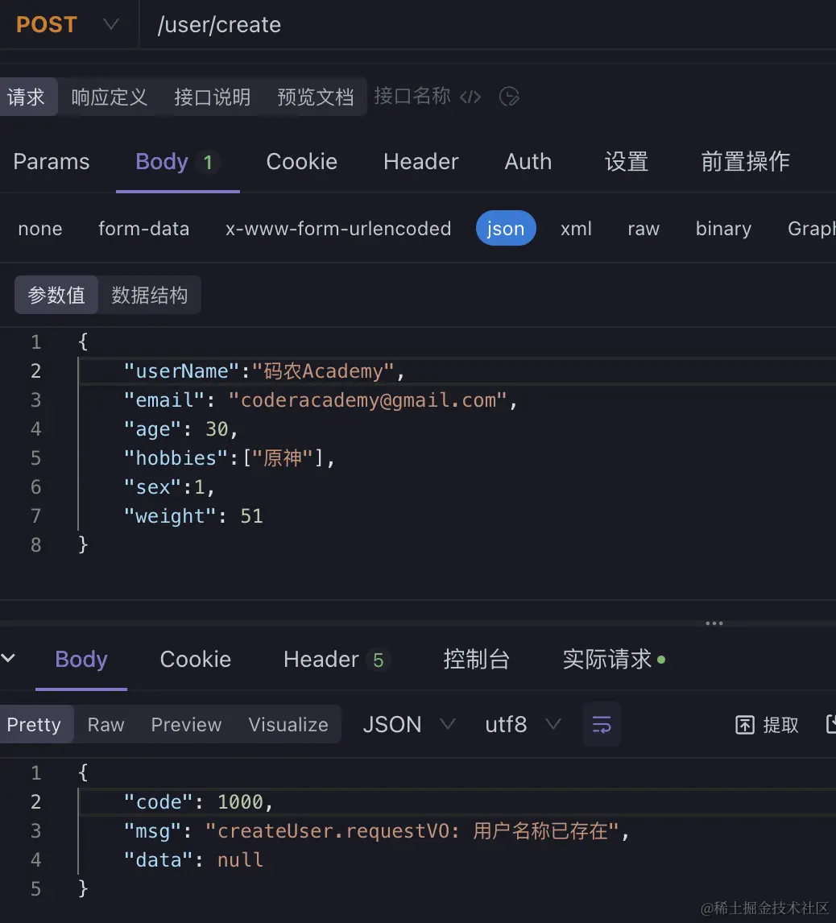
Task: Open the utf8 encoding dropdown
Action: (523, 724)
